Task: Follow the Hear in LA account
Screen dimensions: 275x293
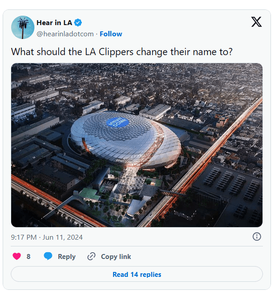Action: tap(111, 34)
